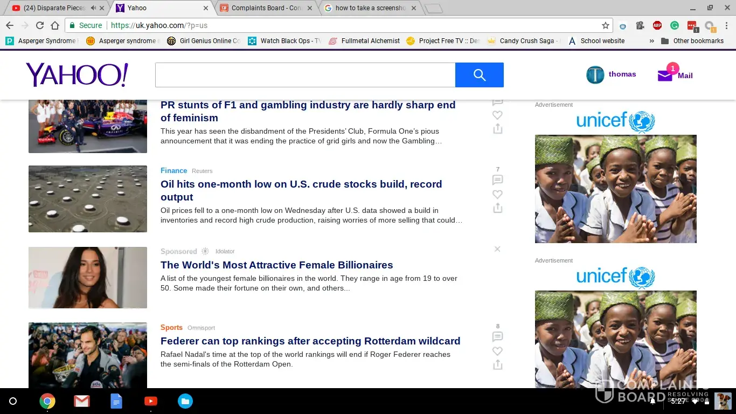Click the blue Yahoo search magnifier button
736x414 pixels.
(x=479, y=75)
